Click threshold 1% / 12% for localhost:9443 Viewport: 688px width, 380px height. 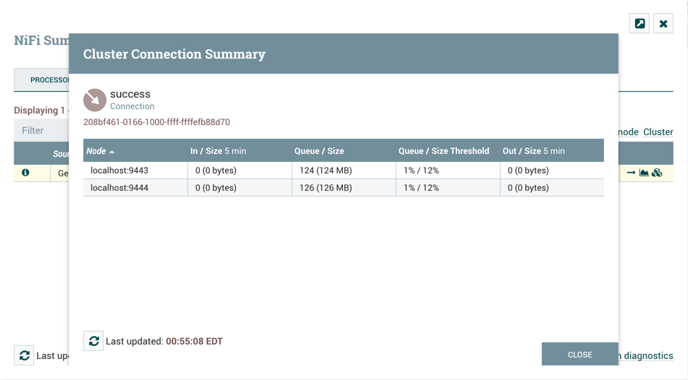421,170
